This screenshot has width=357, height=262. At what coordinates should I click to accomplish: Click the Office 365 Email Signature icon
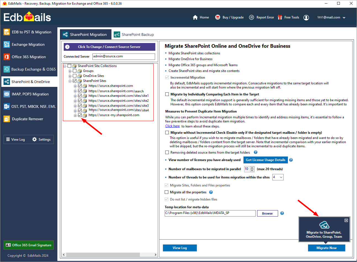click(x=8, y=245)
